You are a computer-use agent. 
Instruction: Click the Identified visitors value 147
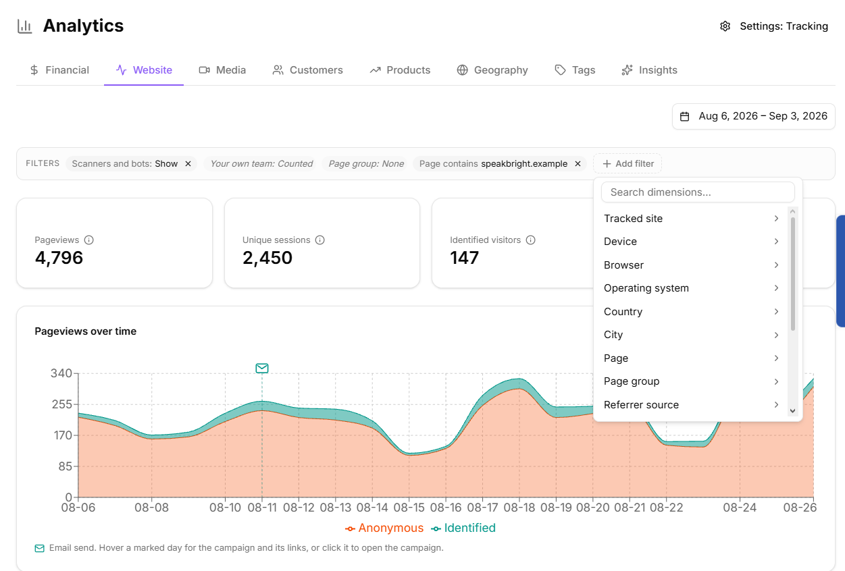pos(465,258)
